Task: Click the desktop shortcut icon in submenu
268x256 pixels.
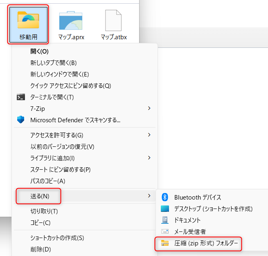Action: (x=165, y=209)
